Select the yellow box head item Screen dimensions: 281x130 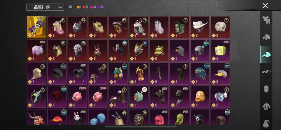220,50
